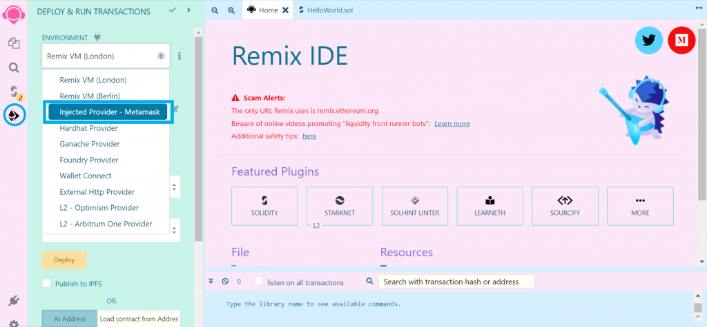Click the terminal vertical scrollbar
The height and width of the screenshot is (327, 707).
coord(698,307)
